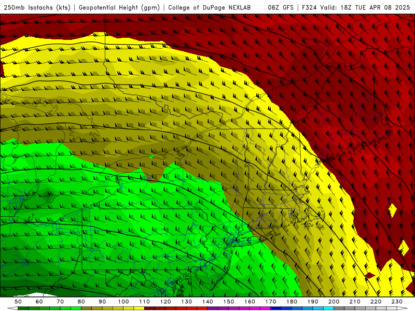
Task: Click the "06Z GFS" model run label
Action: pos(281,8)
